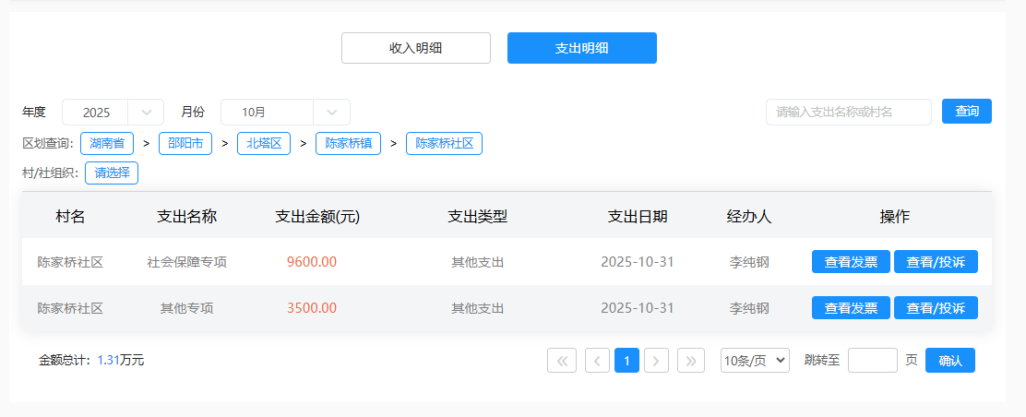1026x417 pixels.
Task: Click 确认 to confirm page jump
Action: [x=949, y=361]
